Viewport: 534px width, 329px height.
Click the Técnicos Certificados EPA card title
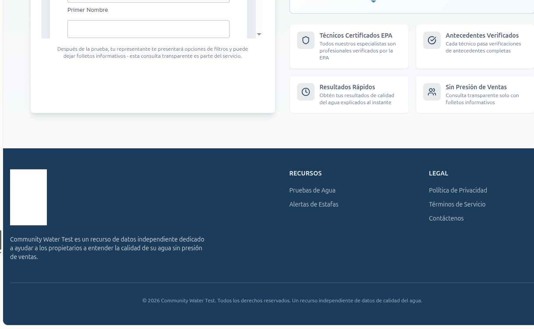356,35
